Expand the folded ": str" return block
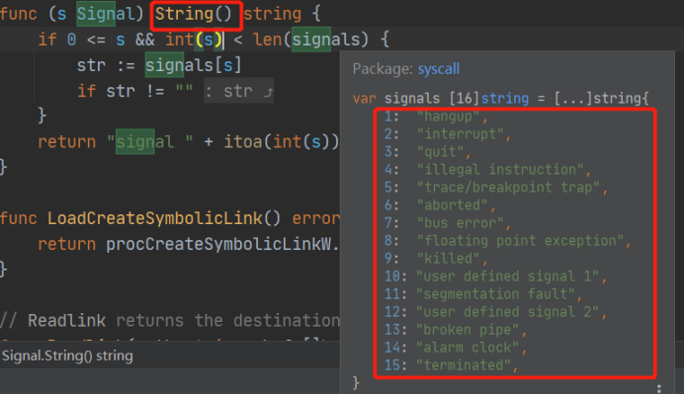This screenshot has height=394, width=685. (x=238, y=91)
